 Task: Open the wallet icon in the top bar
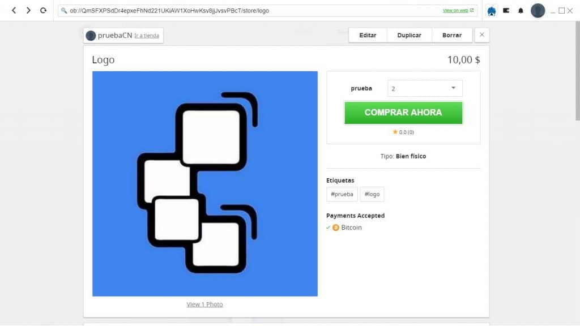coord(506,11)
